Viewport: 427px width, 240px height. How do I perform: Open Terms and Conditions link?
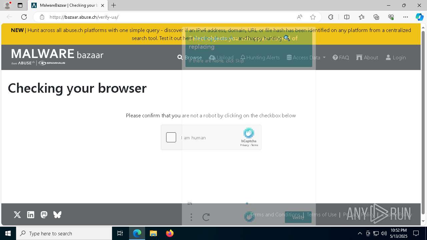(x=275, y=215)
